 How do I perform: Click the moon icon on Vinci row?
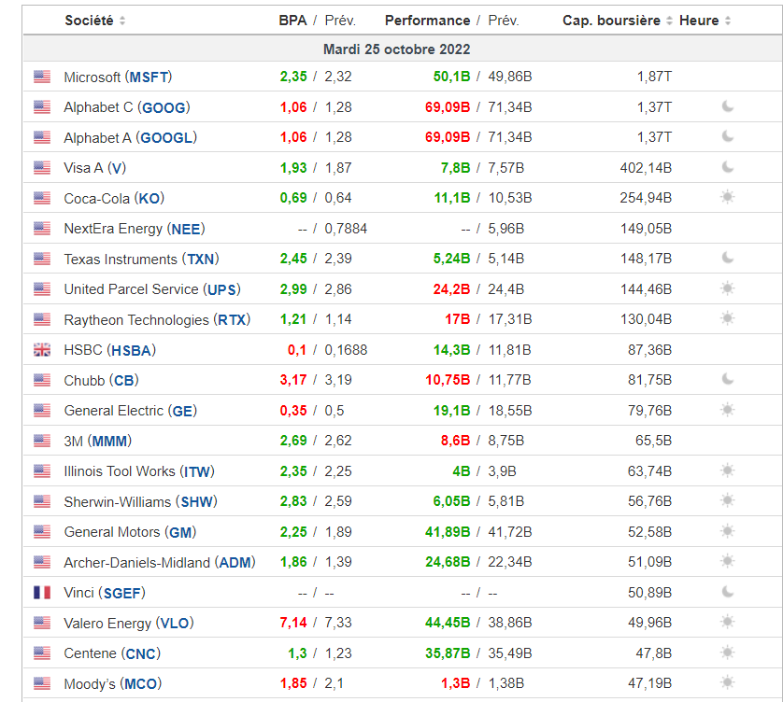728,592
